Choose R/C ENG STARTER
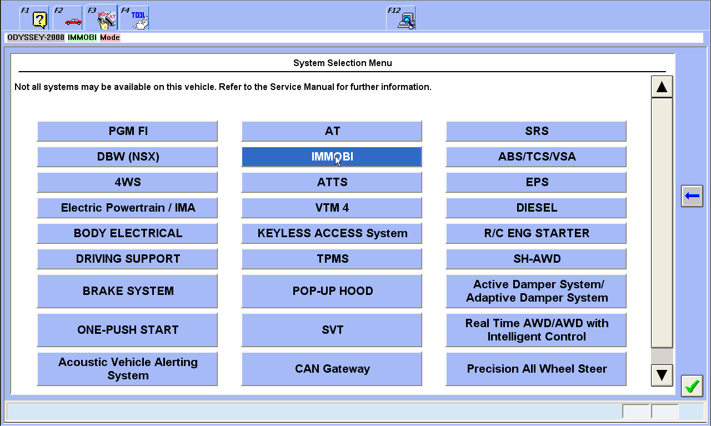This screenshot has width=711, height=426. [x=536, y=233]
